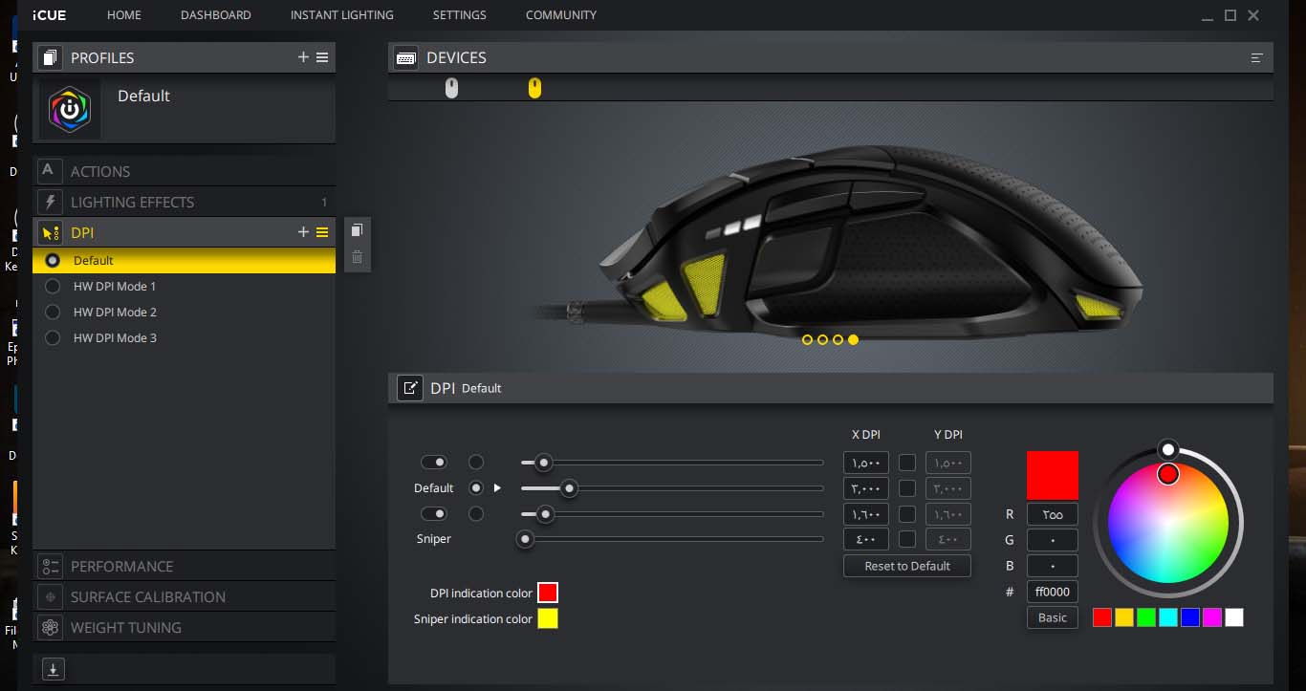This screenshot has height=691, width=1306.
Task: Click the trash delete DPI preset icon
Action: coord(357,256)
